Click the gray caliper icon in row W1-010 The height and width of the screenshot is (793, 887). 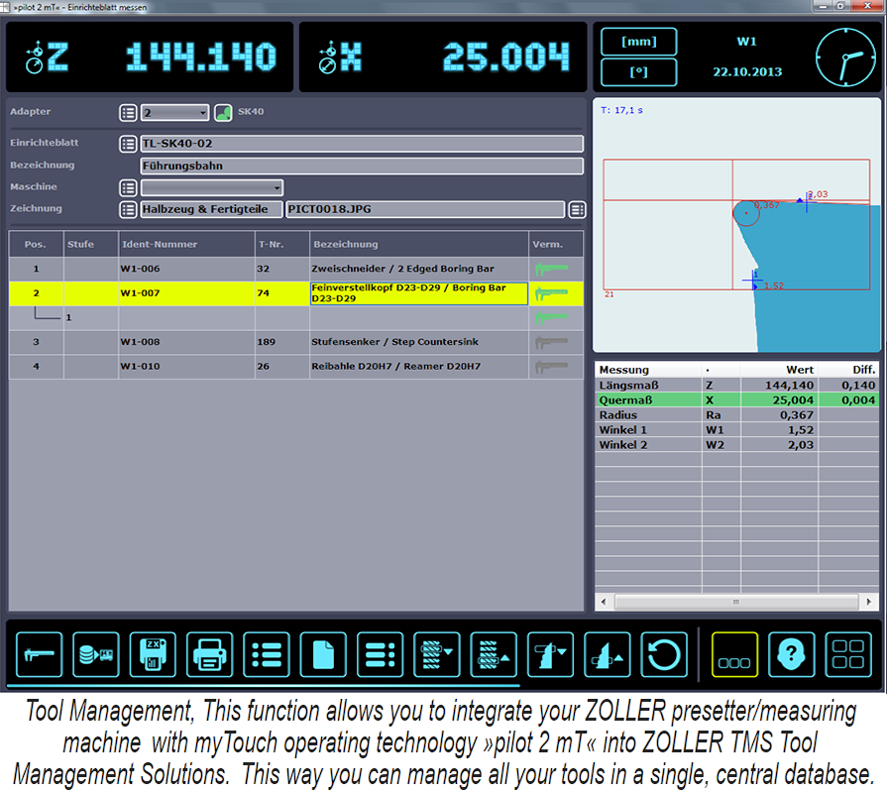(552, 367)
